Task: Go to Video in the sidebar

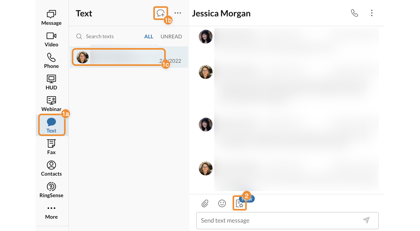Action: [x=51, y=39]
